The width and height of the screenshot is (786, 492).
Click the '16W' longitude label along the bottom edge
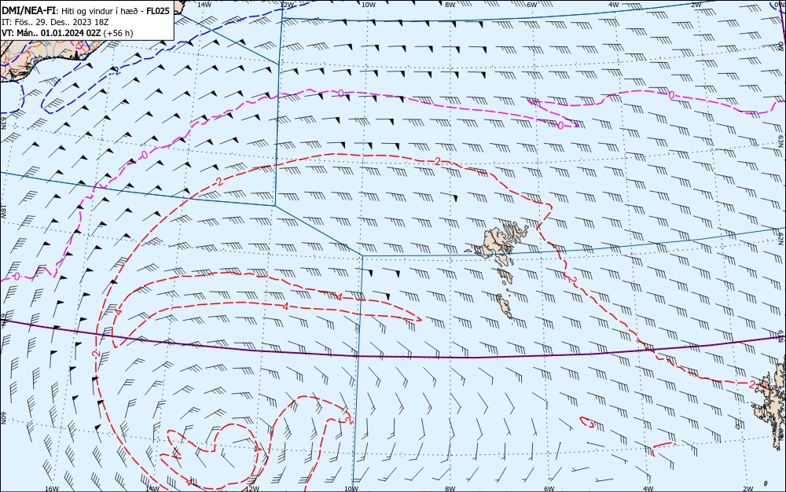52,489
